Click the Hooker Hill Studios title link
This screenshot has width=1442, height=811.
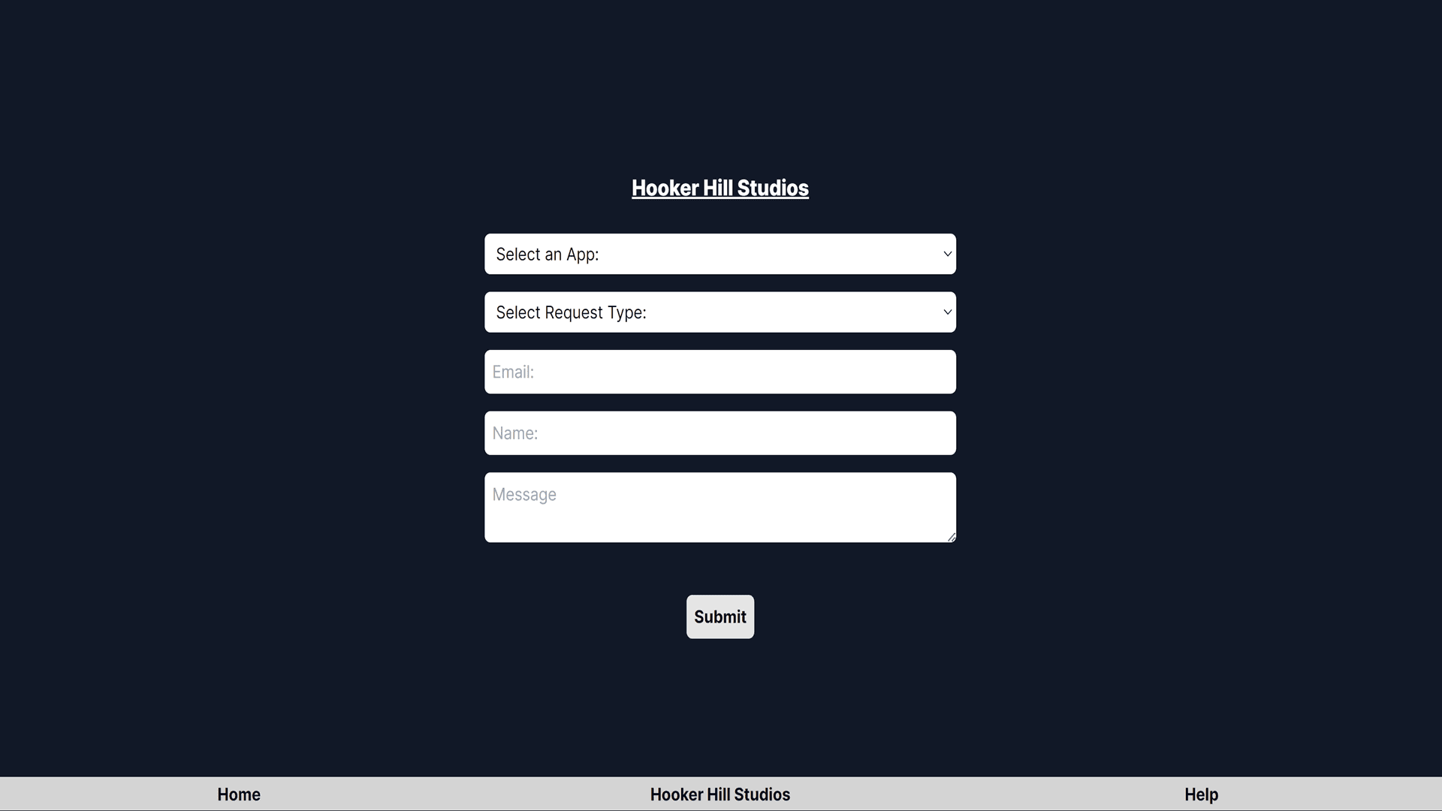pos(720,188)
